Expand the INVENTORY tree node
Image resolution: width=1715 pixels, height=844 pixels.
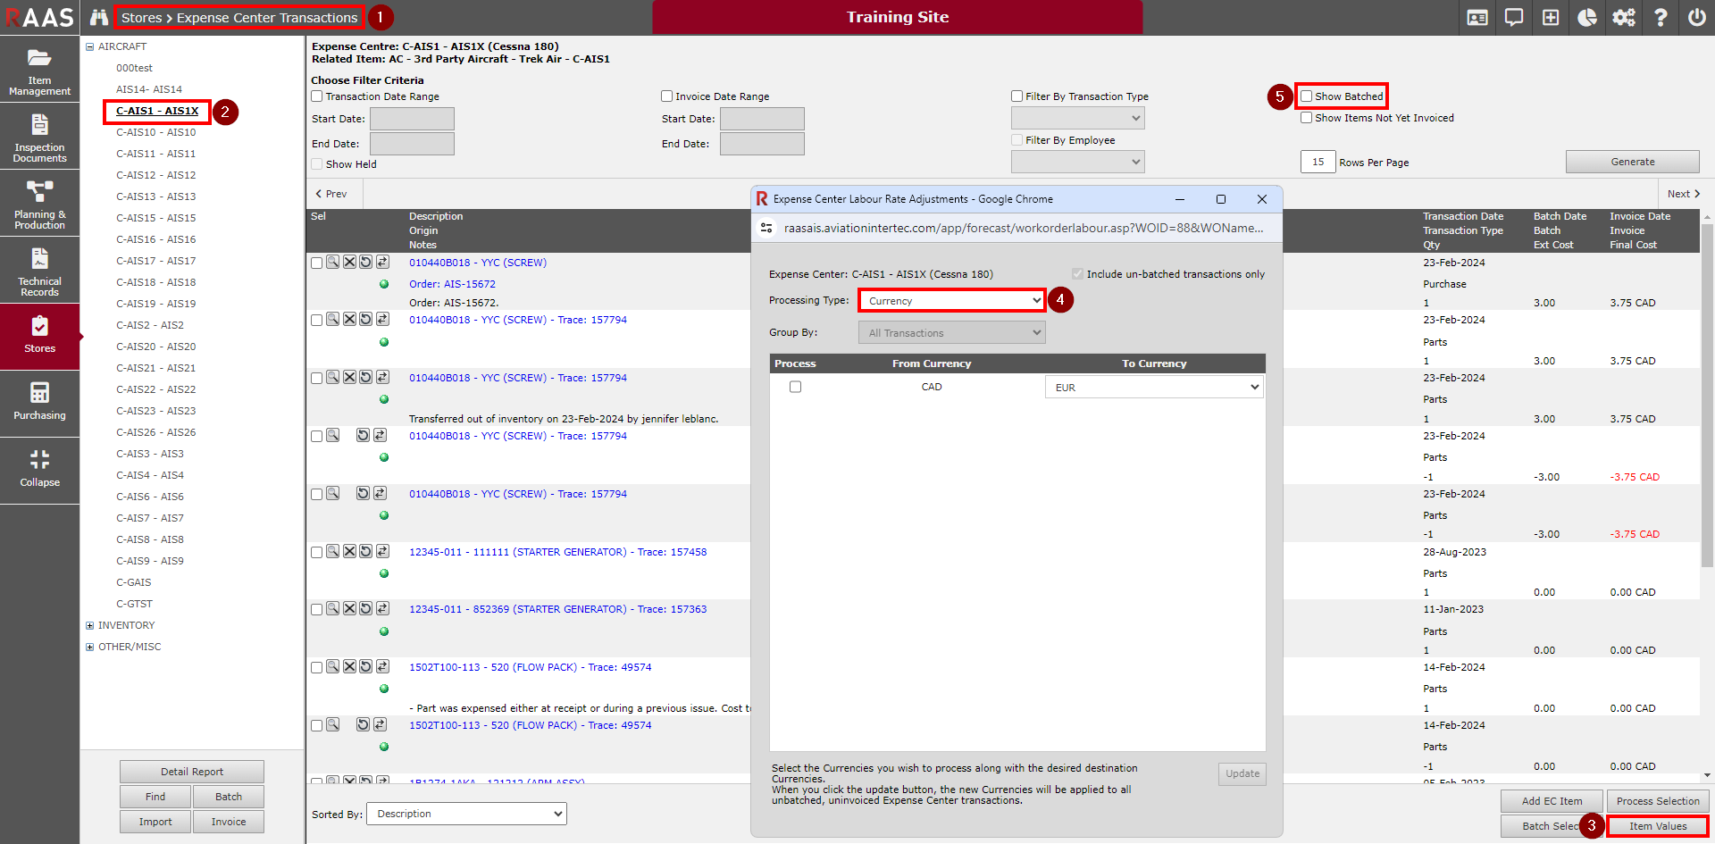(89, 625)
